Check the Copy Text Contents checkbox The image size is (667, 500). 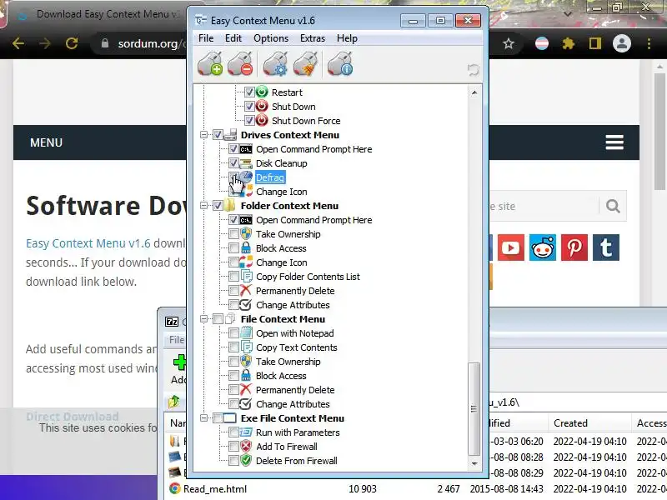point(233,347)
